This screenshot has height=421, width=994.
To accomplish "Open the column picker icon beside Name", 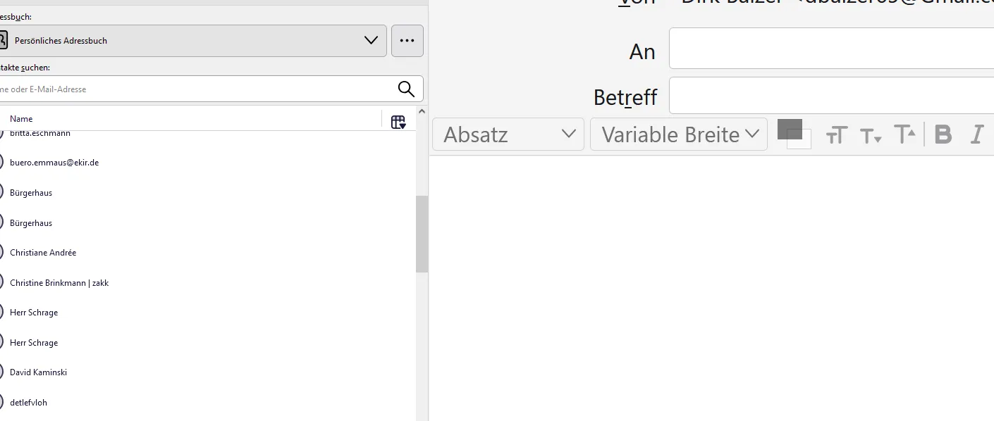I will (x=398, y=122).
